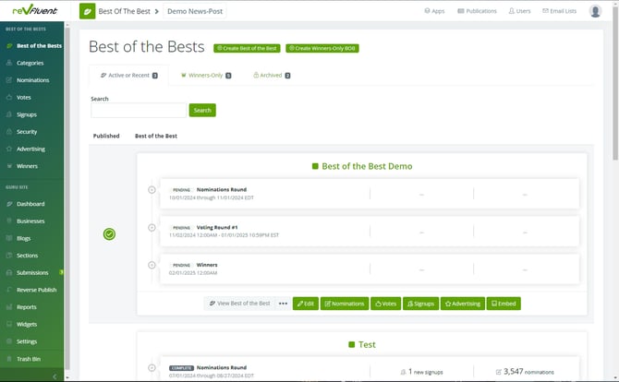
Task: Open the Nominations sidebar section
Action: [32, 80]
